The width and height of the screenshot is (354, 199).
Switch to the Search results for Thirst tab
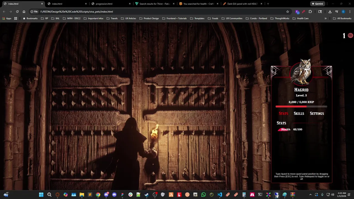pyautogui.click(x=155, y=4)
